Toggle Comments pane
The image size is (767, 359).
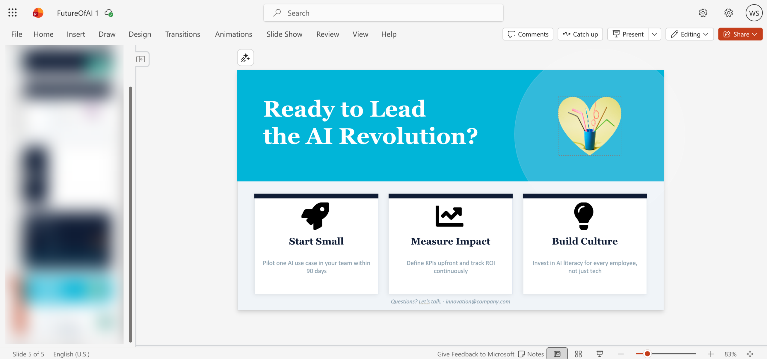[x=528, y=34]
